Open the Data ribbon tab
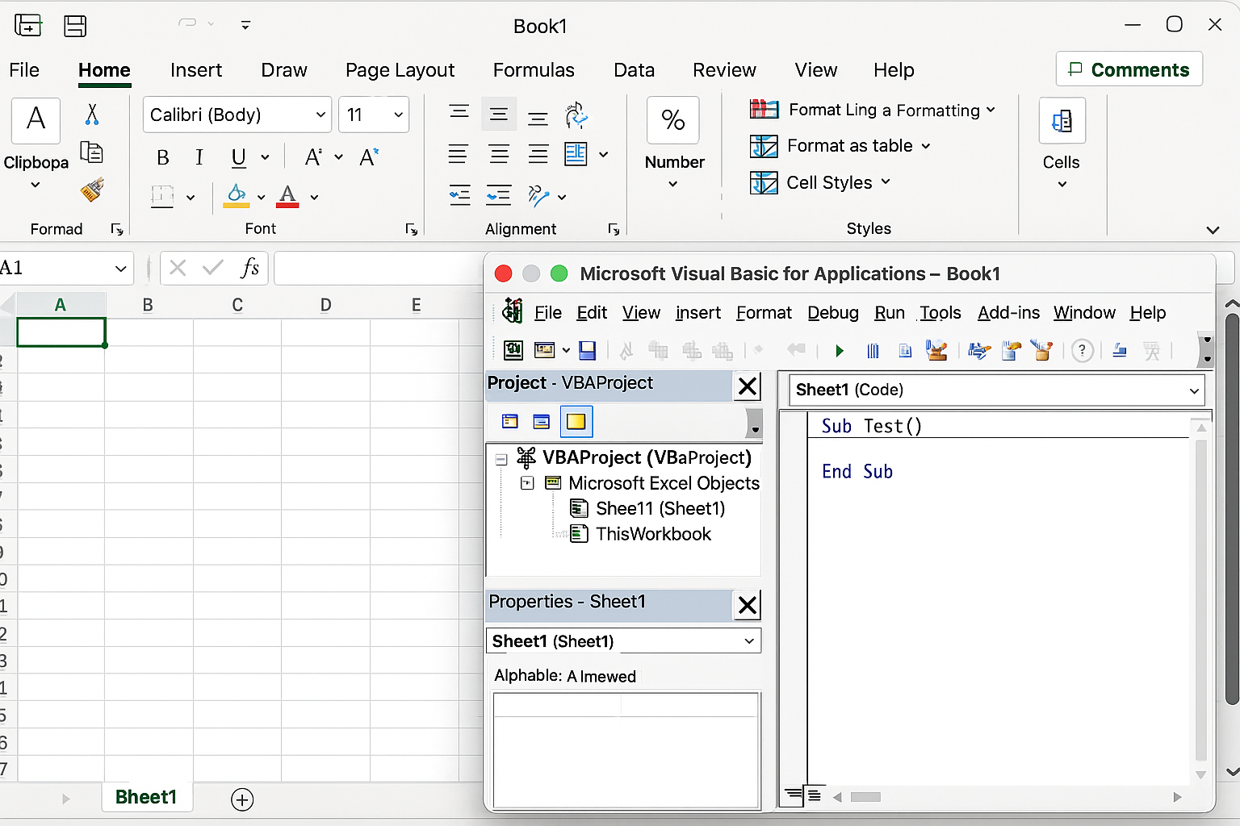 pos(634,70)
